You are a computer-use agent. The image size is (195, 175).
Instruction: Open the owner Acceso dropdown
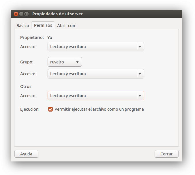pyautogui.click(x=92, y=47)
